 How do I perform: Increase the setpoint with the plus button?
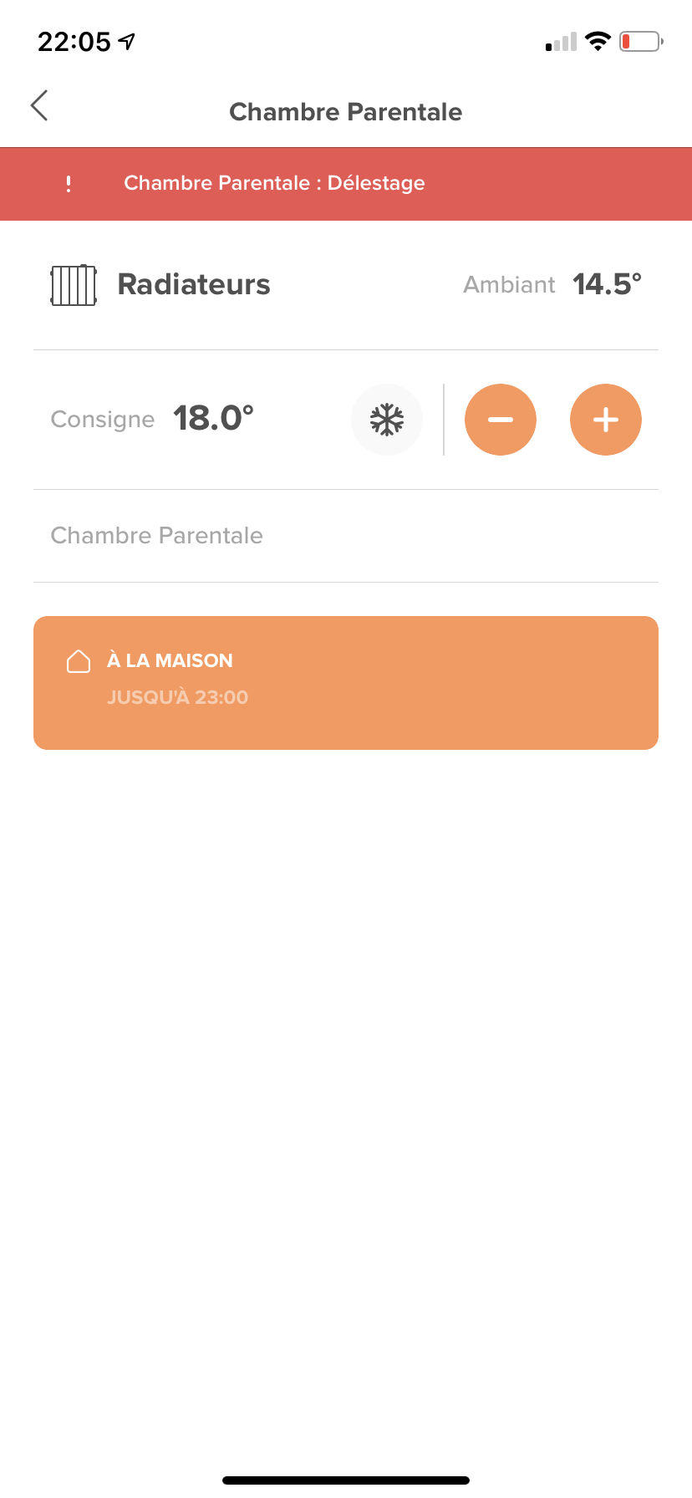point(606,420)
